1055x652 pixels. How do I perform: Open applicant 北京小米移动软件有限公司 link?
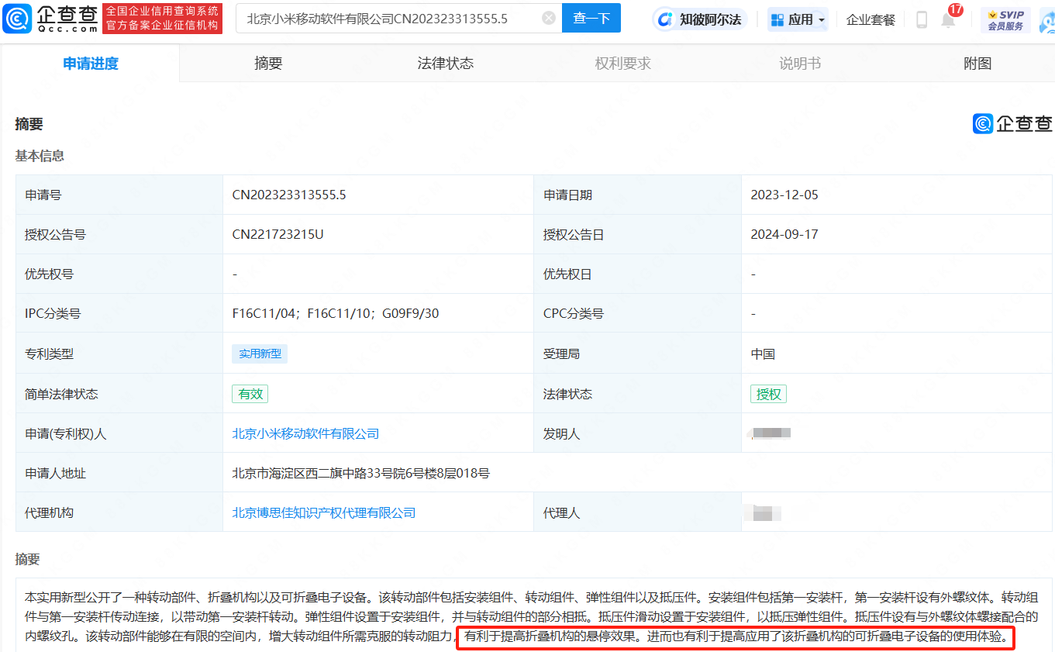point(305,434)
